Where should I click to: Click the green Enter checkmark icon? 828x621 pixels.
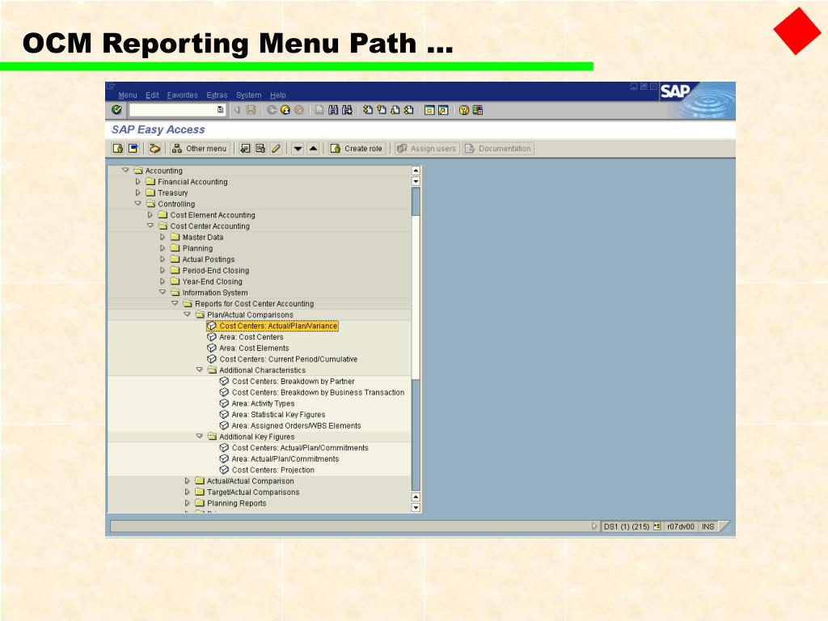pyautogui.click(x=116, y=110)
